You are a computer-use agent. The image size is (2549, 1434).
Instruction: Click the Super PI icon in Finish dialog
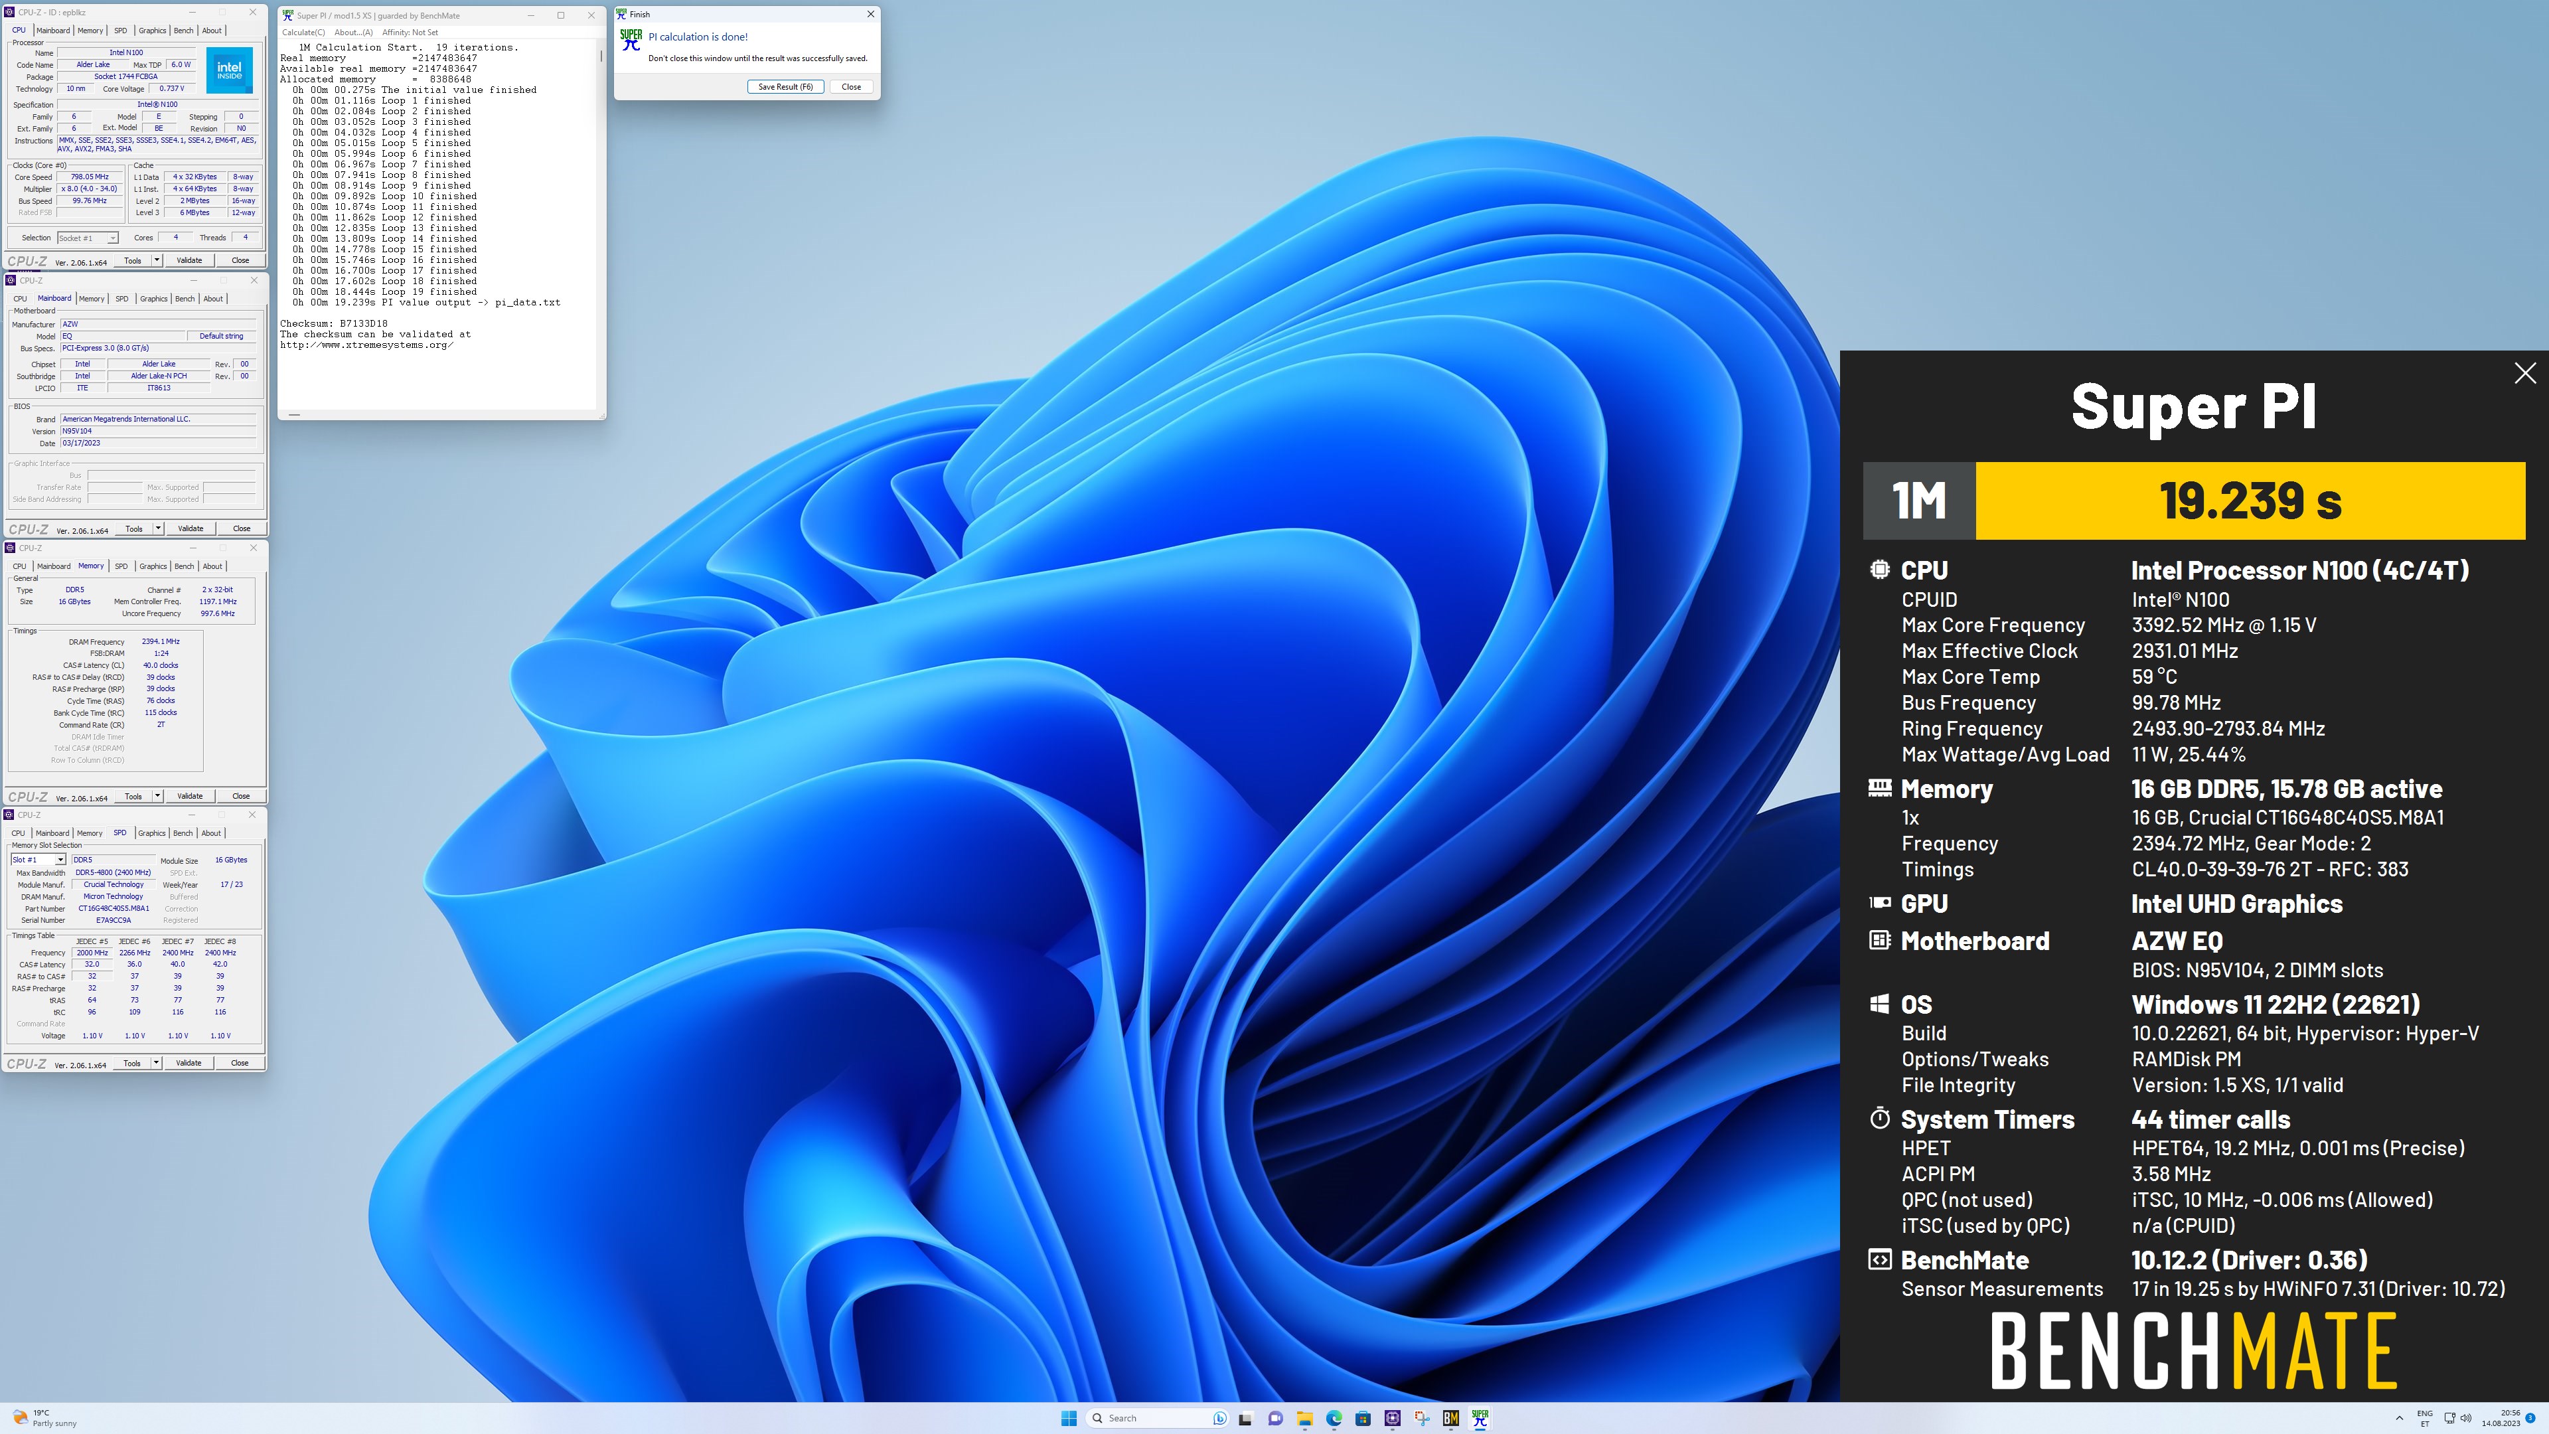[x=631, y=40]
